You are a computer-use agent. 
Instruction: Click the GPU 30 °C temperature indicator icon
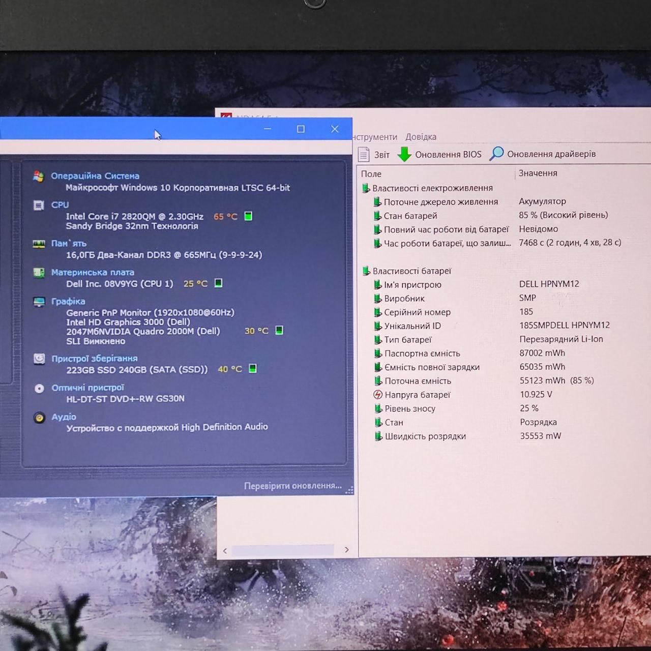click(x=279, y=330)
